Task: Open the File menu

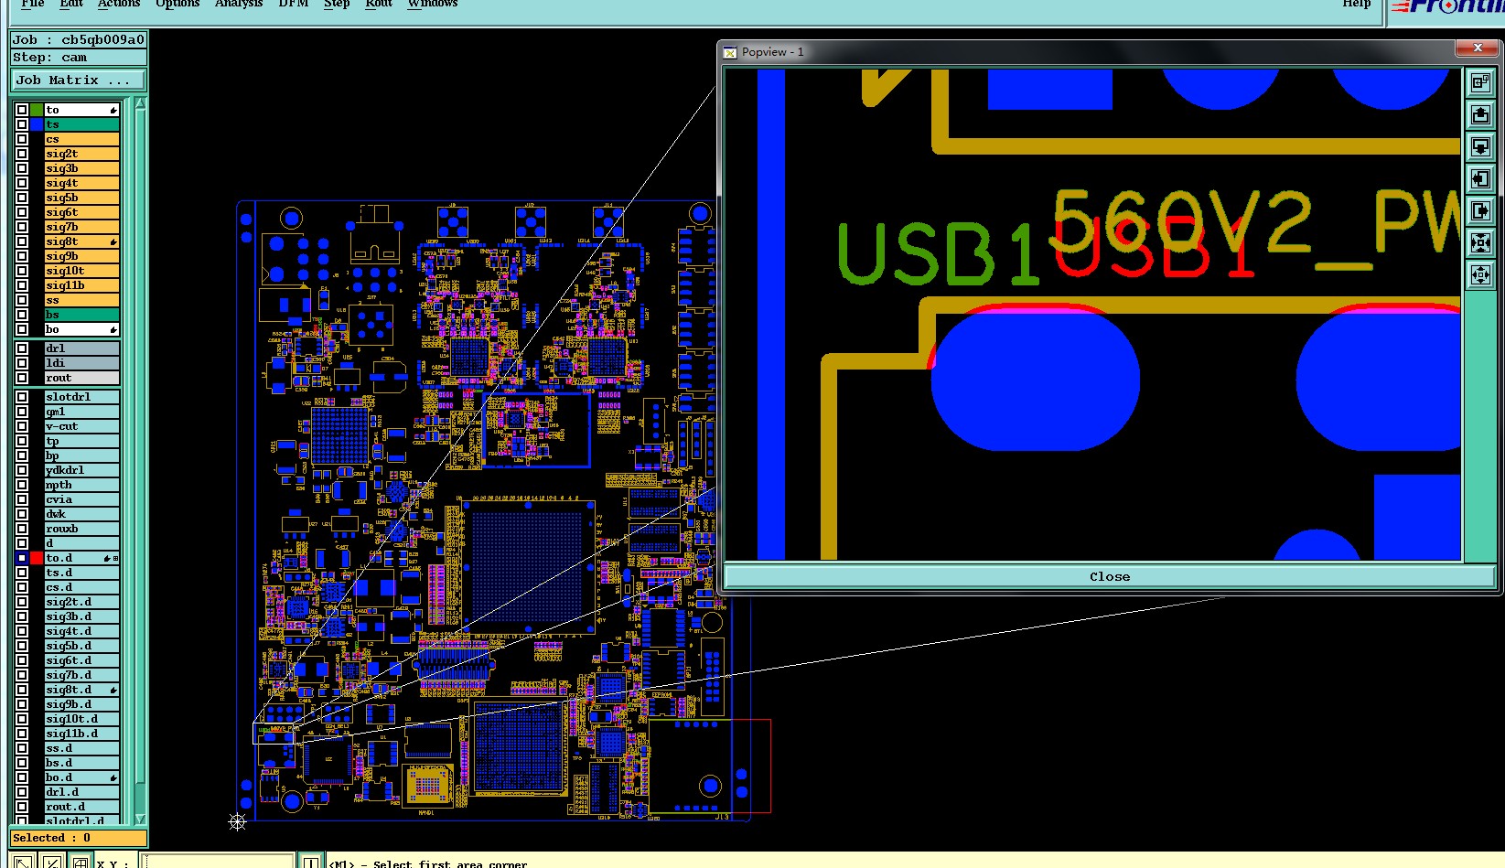Action: point(32,4)
